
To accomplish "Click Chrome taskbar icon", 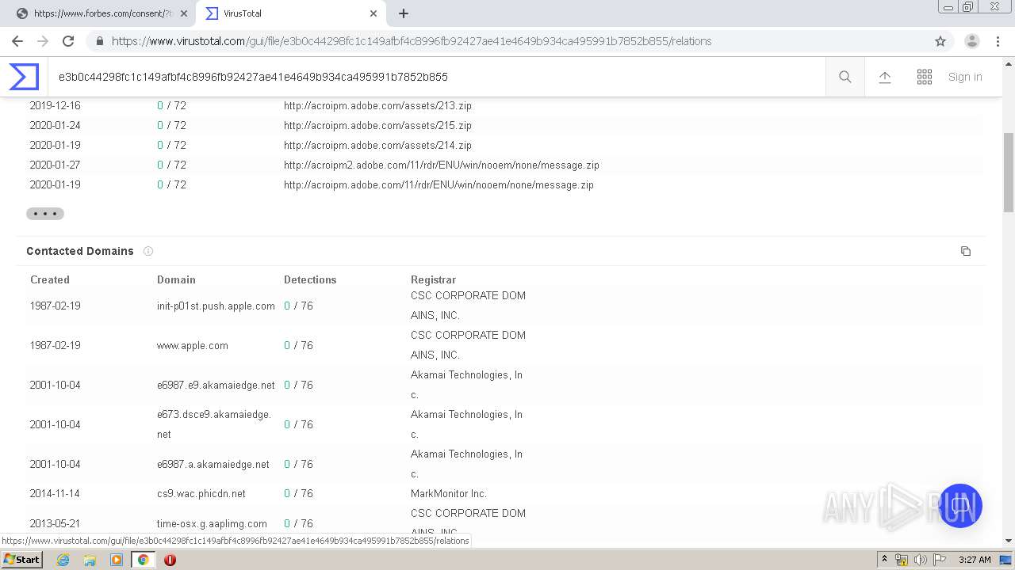I will pos(143,560).
